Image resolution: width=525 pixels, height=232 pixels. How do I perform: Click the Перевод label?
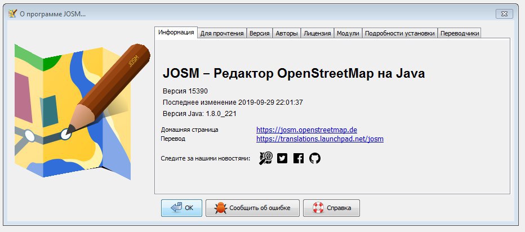pyautogui.click(x=173, y=139)
